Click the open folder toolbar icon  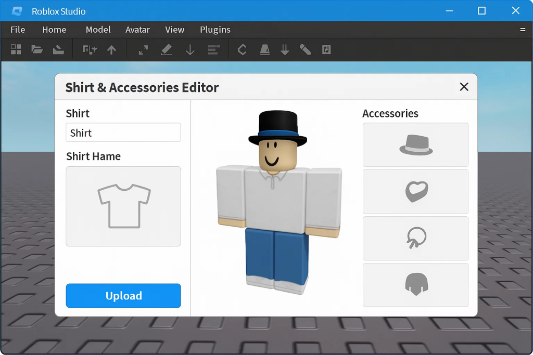pyautogui.click(x=37, y=49)
